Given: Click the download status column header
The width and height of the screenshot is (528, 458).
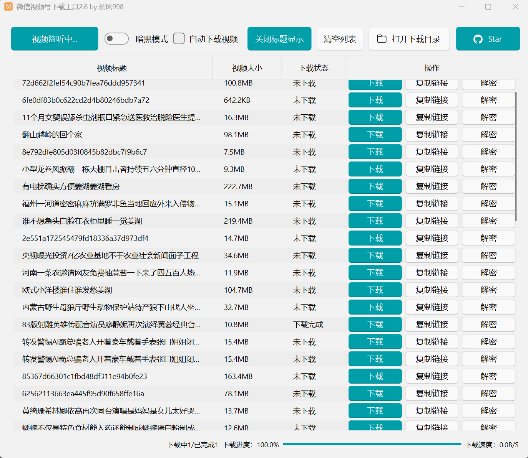Looking at the screenshot, I should click(x=314, y=68).
